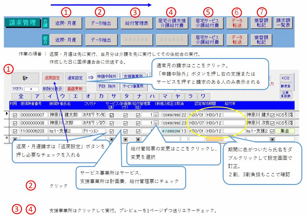306x216 pixels.
Task: Click the 公費負担額 button
Action: click(286, 94)
